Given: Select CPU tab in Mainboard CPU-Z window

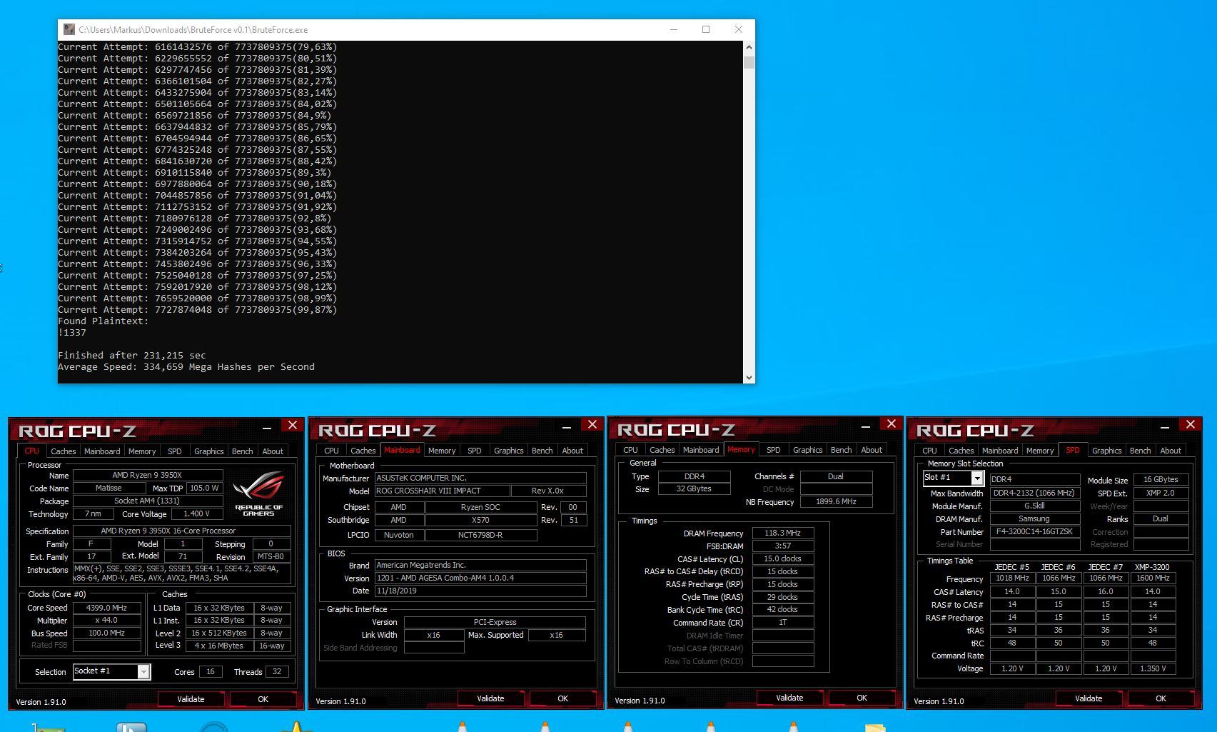Looking at the screenshot, I should tap(331, 451).
